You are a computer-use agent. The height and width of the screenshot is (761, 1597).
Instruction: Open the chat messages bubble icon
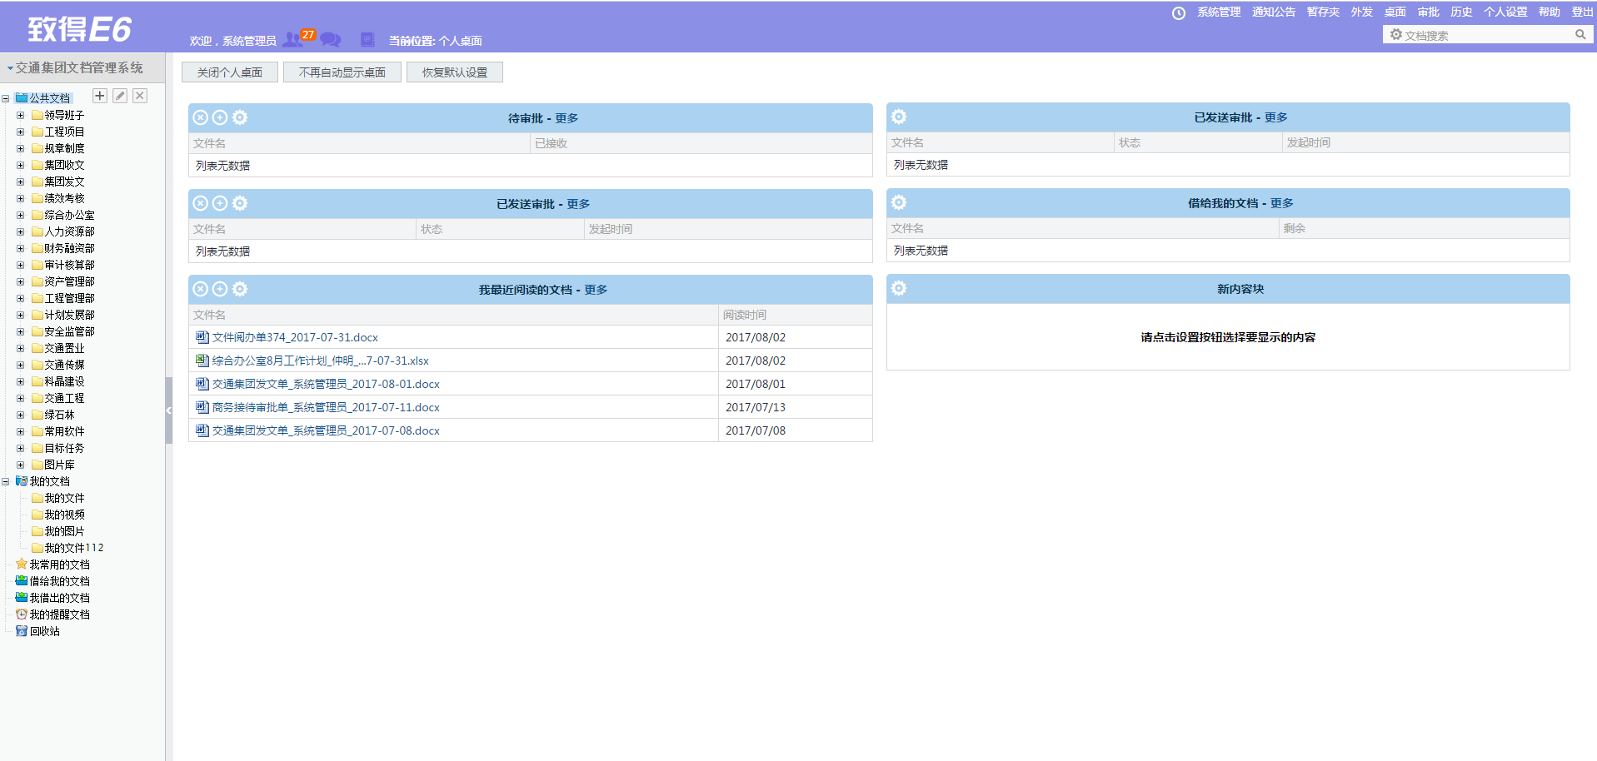[x=331, y=39]
